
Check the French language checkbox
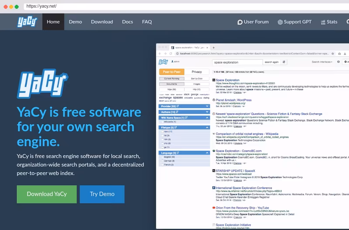pyautogui.click(x=162, y=165)
